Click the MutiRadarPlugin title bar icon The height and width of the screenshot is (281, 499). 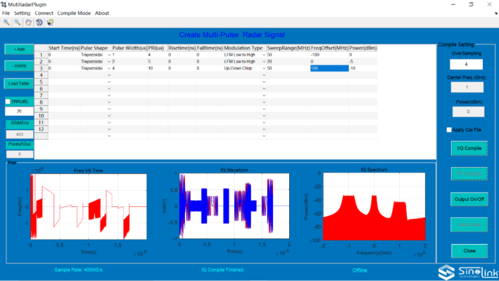pos(4,4)
